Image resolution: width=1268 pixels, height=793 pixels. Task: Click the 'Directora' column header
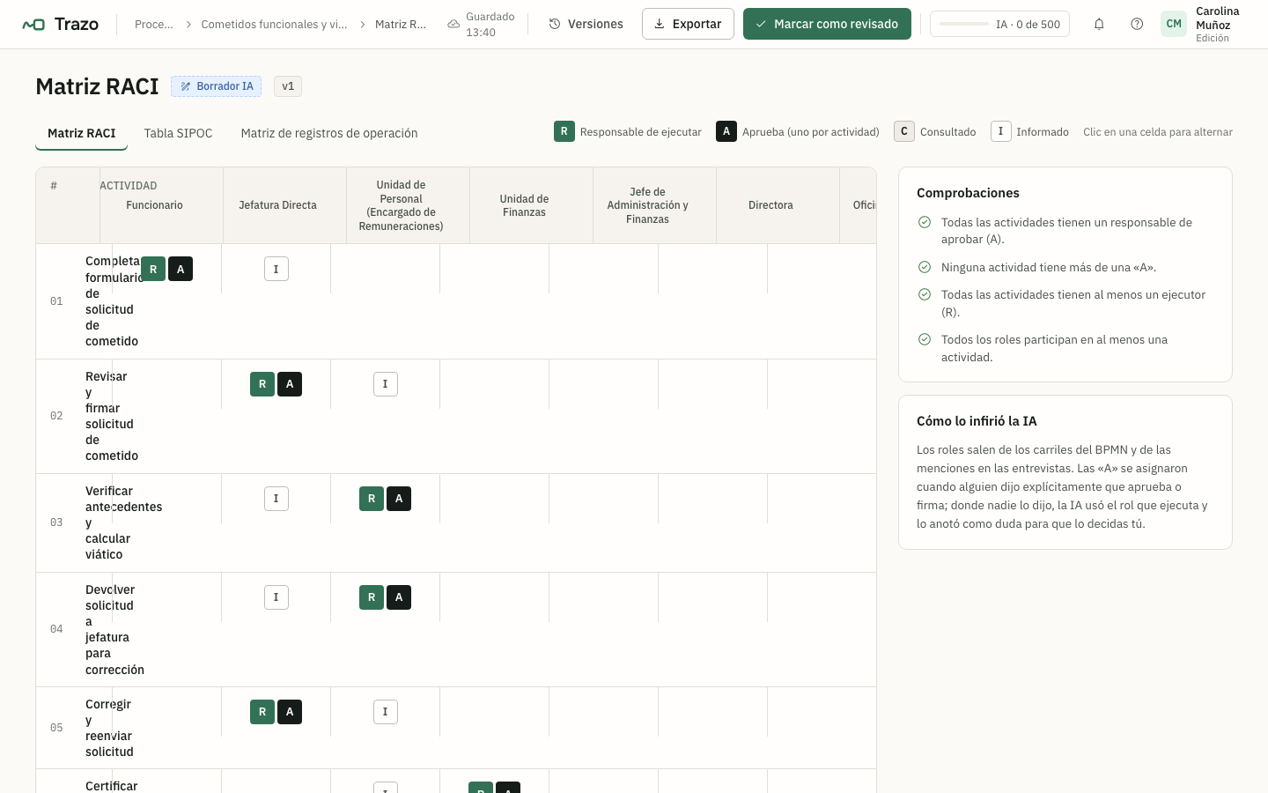(770, 205)
